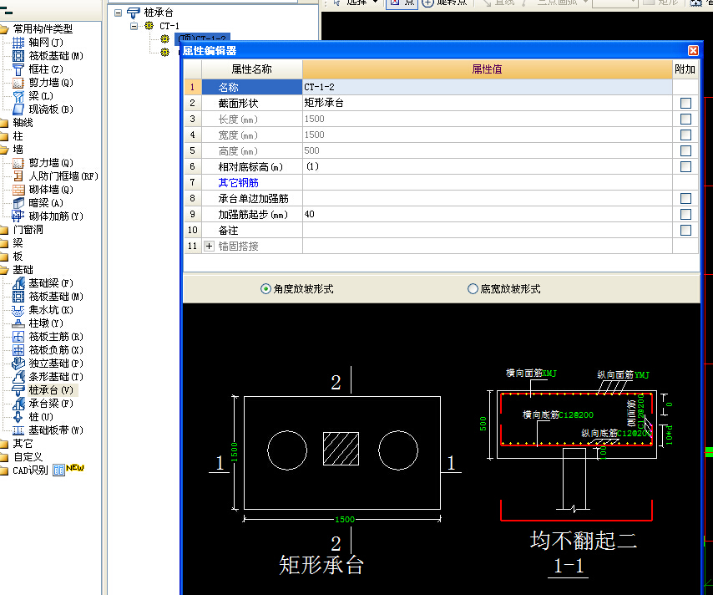This screenshot has height=595, width=713.
Task: Tick the 附加 checkbox for 加强筋起步(mm)
Action: (x=685, y=215)
